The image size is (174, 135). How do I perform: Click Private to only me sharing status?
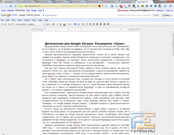50,15
